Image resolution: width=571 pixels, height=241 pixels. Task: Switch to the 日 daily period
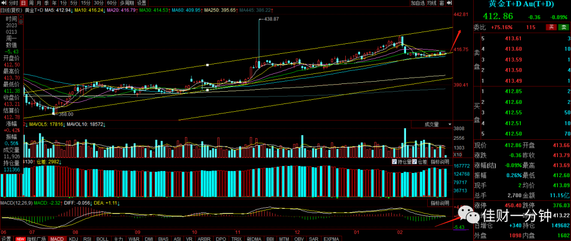tap(23, 3)
